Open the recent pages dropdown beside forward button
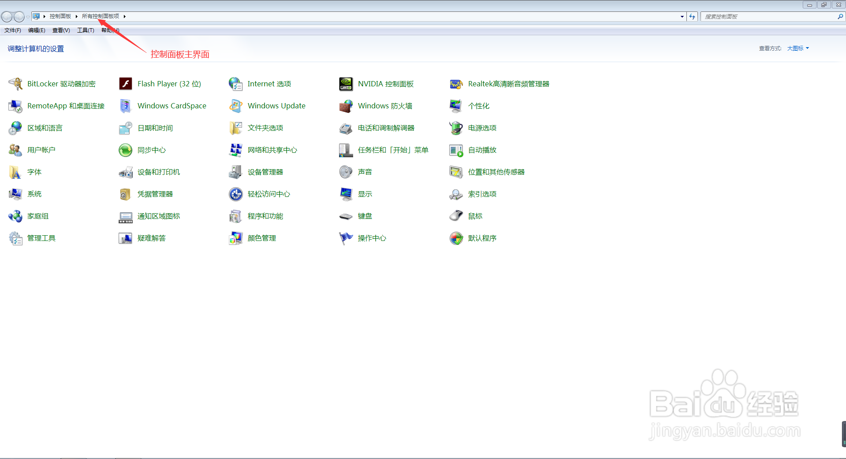Screen dimensions: 846x459 (28, 17)
